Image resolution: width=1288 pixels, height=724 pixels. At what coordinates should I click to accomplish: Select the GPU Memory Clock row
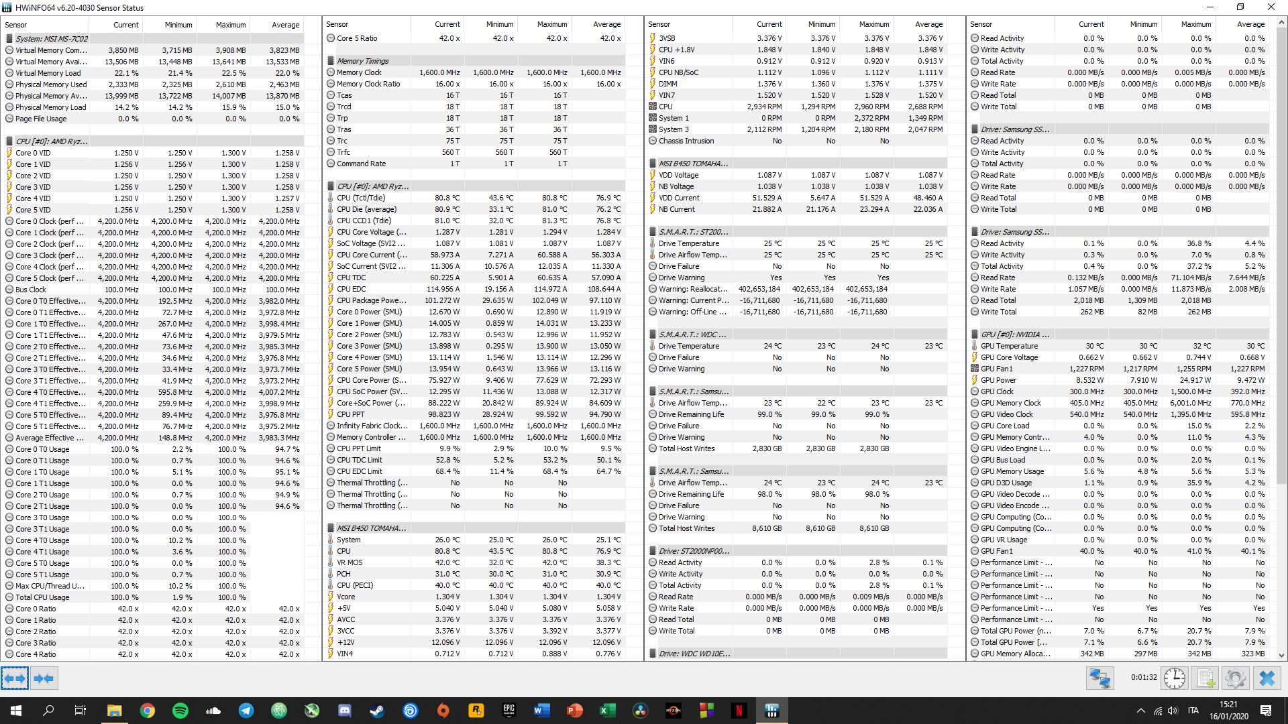pyautogui.click(x=1118, y=403)
